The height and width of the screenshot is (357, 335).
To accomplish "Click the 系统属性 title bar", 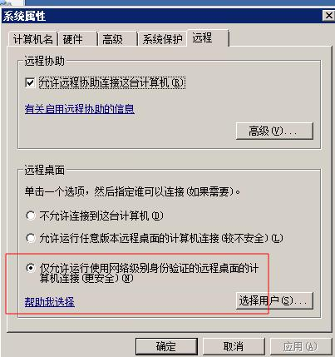I will 162,16.
